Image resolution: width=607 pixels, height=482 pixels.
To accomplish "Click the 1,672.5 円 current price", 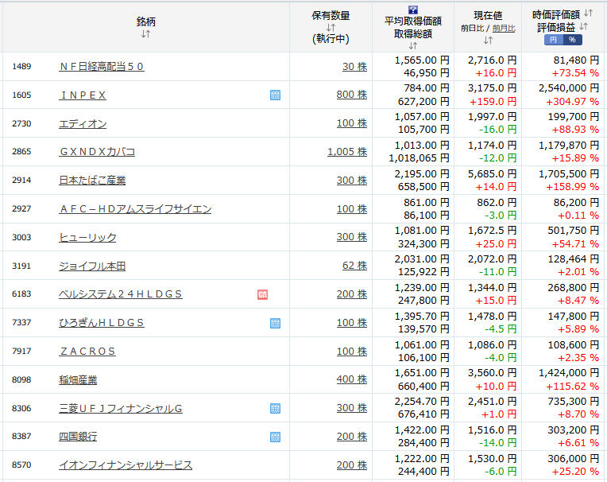I will [492, 231].
